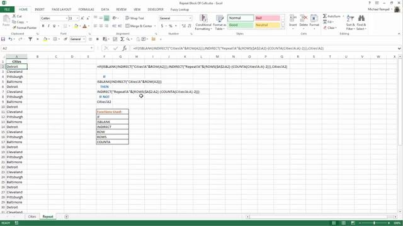The image size is (403, 226).
Task: Open Conditional Formatting menu
Action: (x=203, y=23)
